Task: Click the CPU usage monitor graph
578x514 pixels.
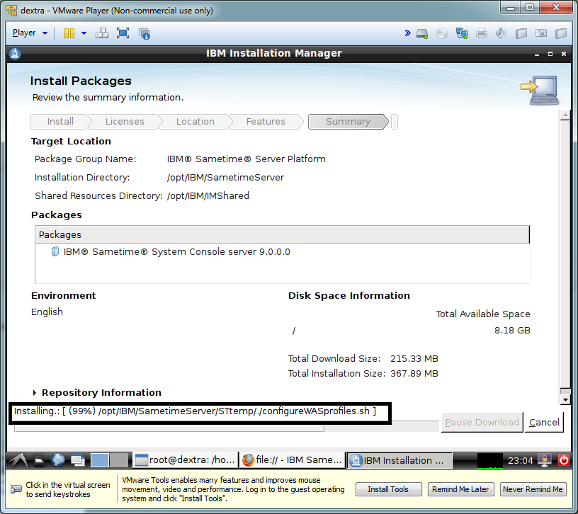Action: 490,461
